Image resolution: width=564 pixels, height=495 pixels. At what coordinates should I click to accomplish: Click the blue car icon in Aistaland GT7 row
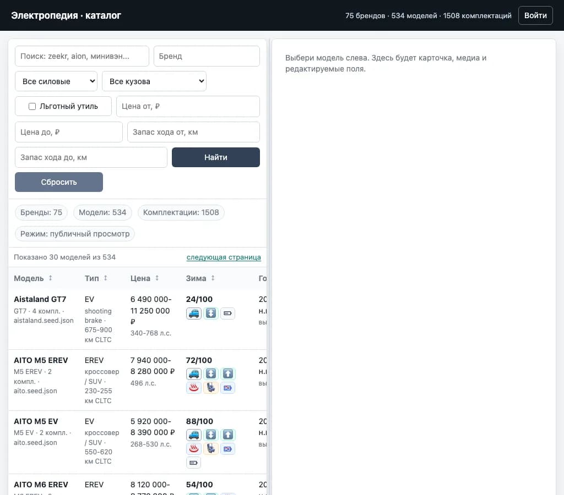click(193, 313)
